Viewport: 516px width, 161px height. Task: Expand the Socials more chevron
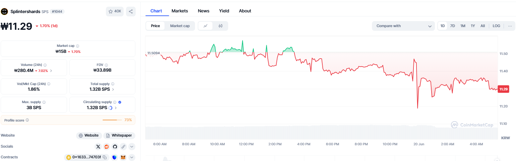pos(132,147)
